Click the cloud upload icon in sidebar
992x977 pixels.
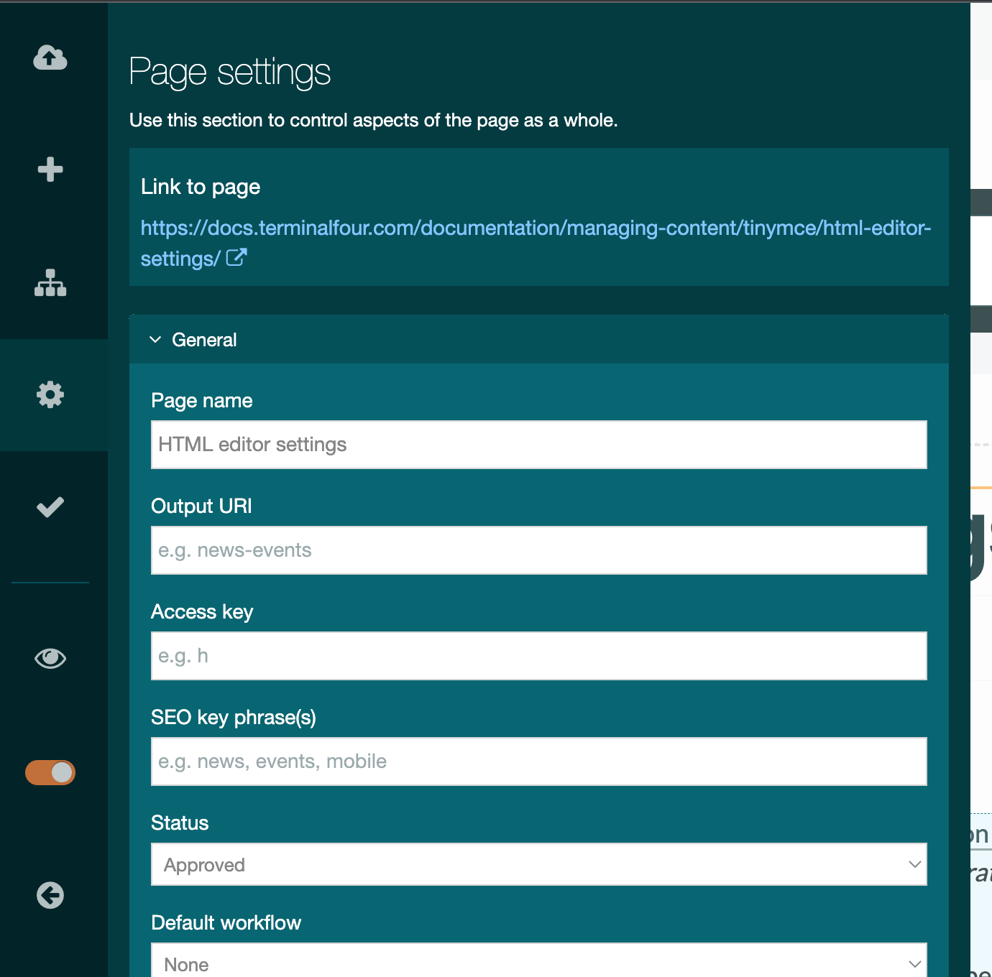50,57
